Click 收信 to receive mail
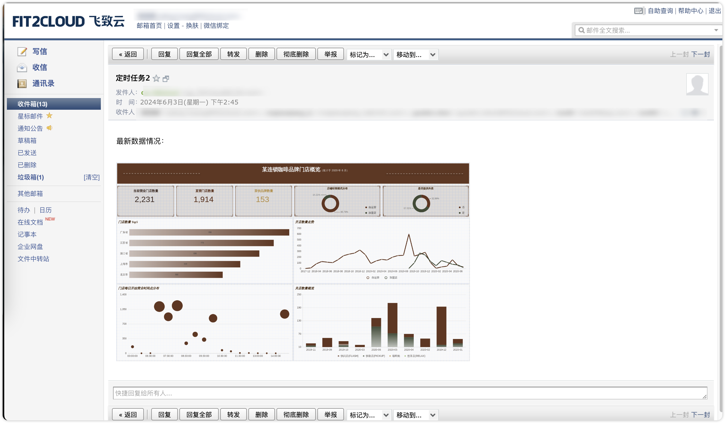The width and height of the screenshot is (725, 423). [40, 68]
